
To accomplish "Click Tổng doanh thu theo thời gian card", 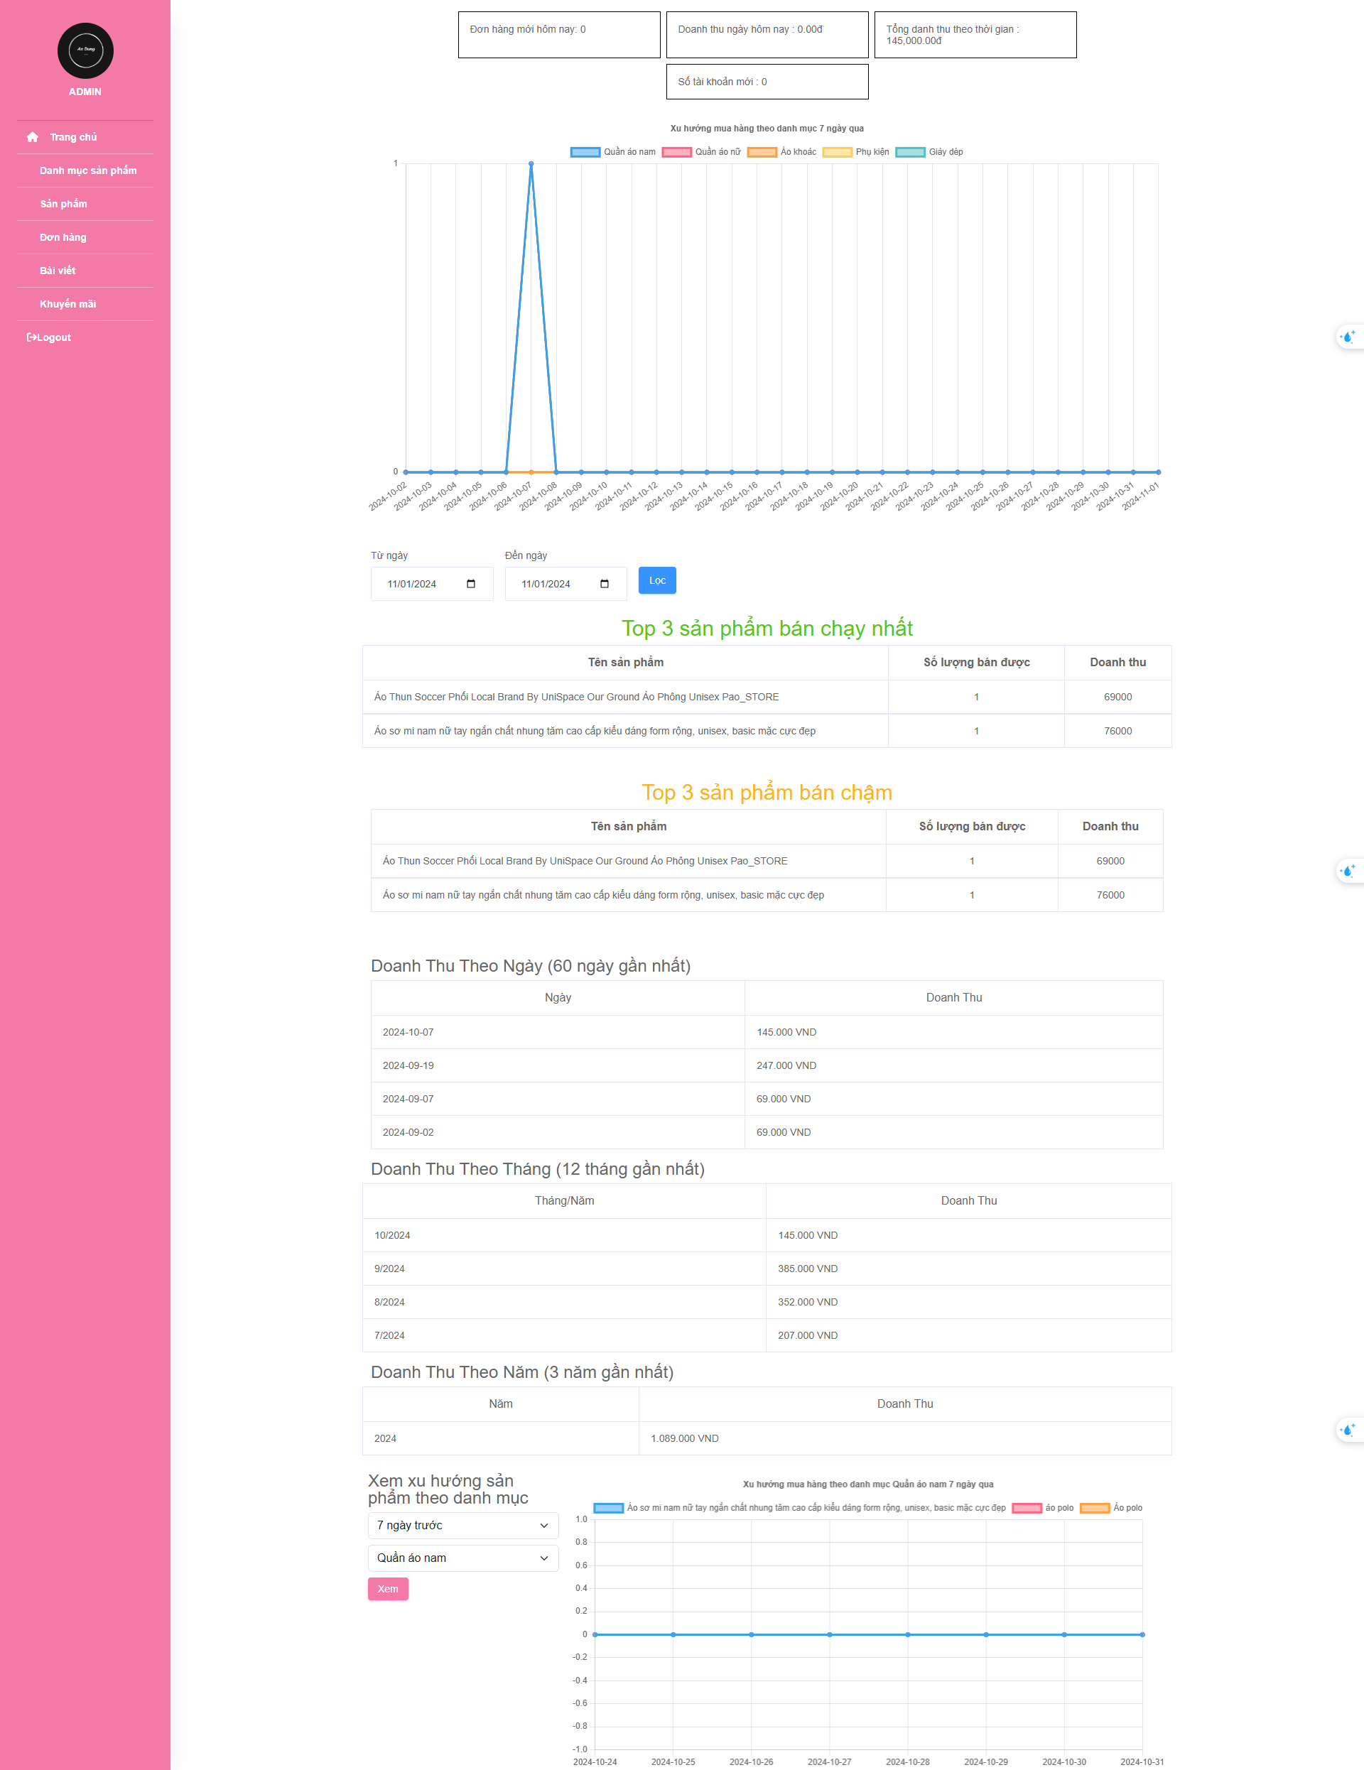I will (x=976, y=35).
